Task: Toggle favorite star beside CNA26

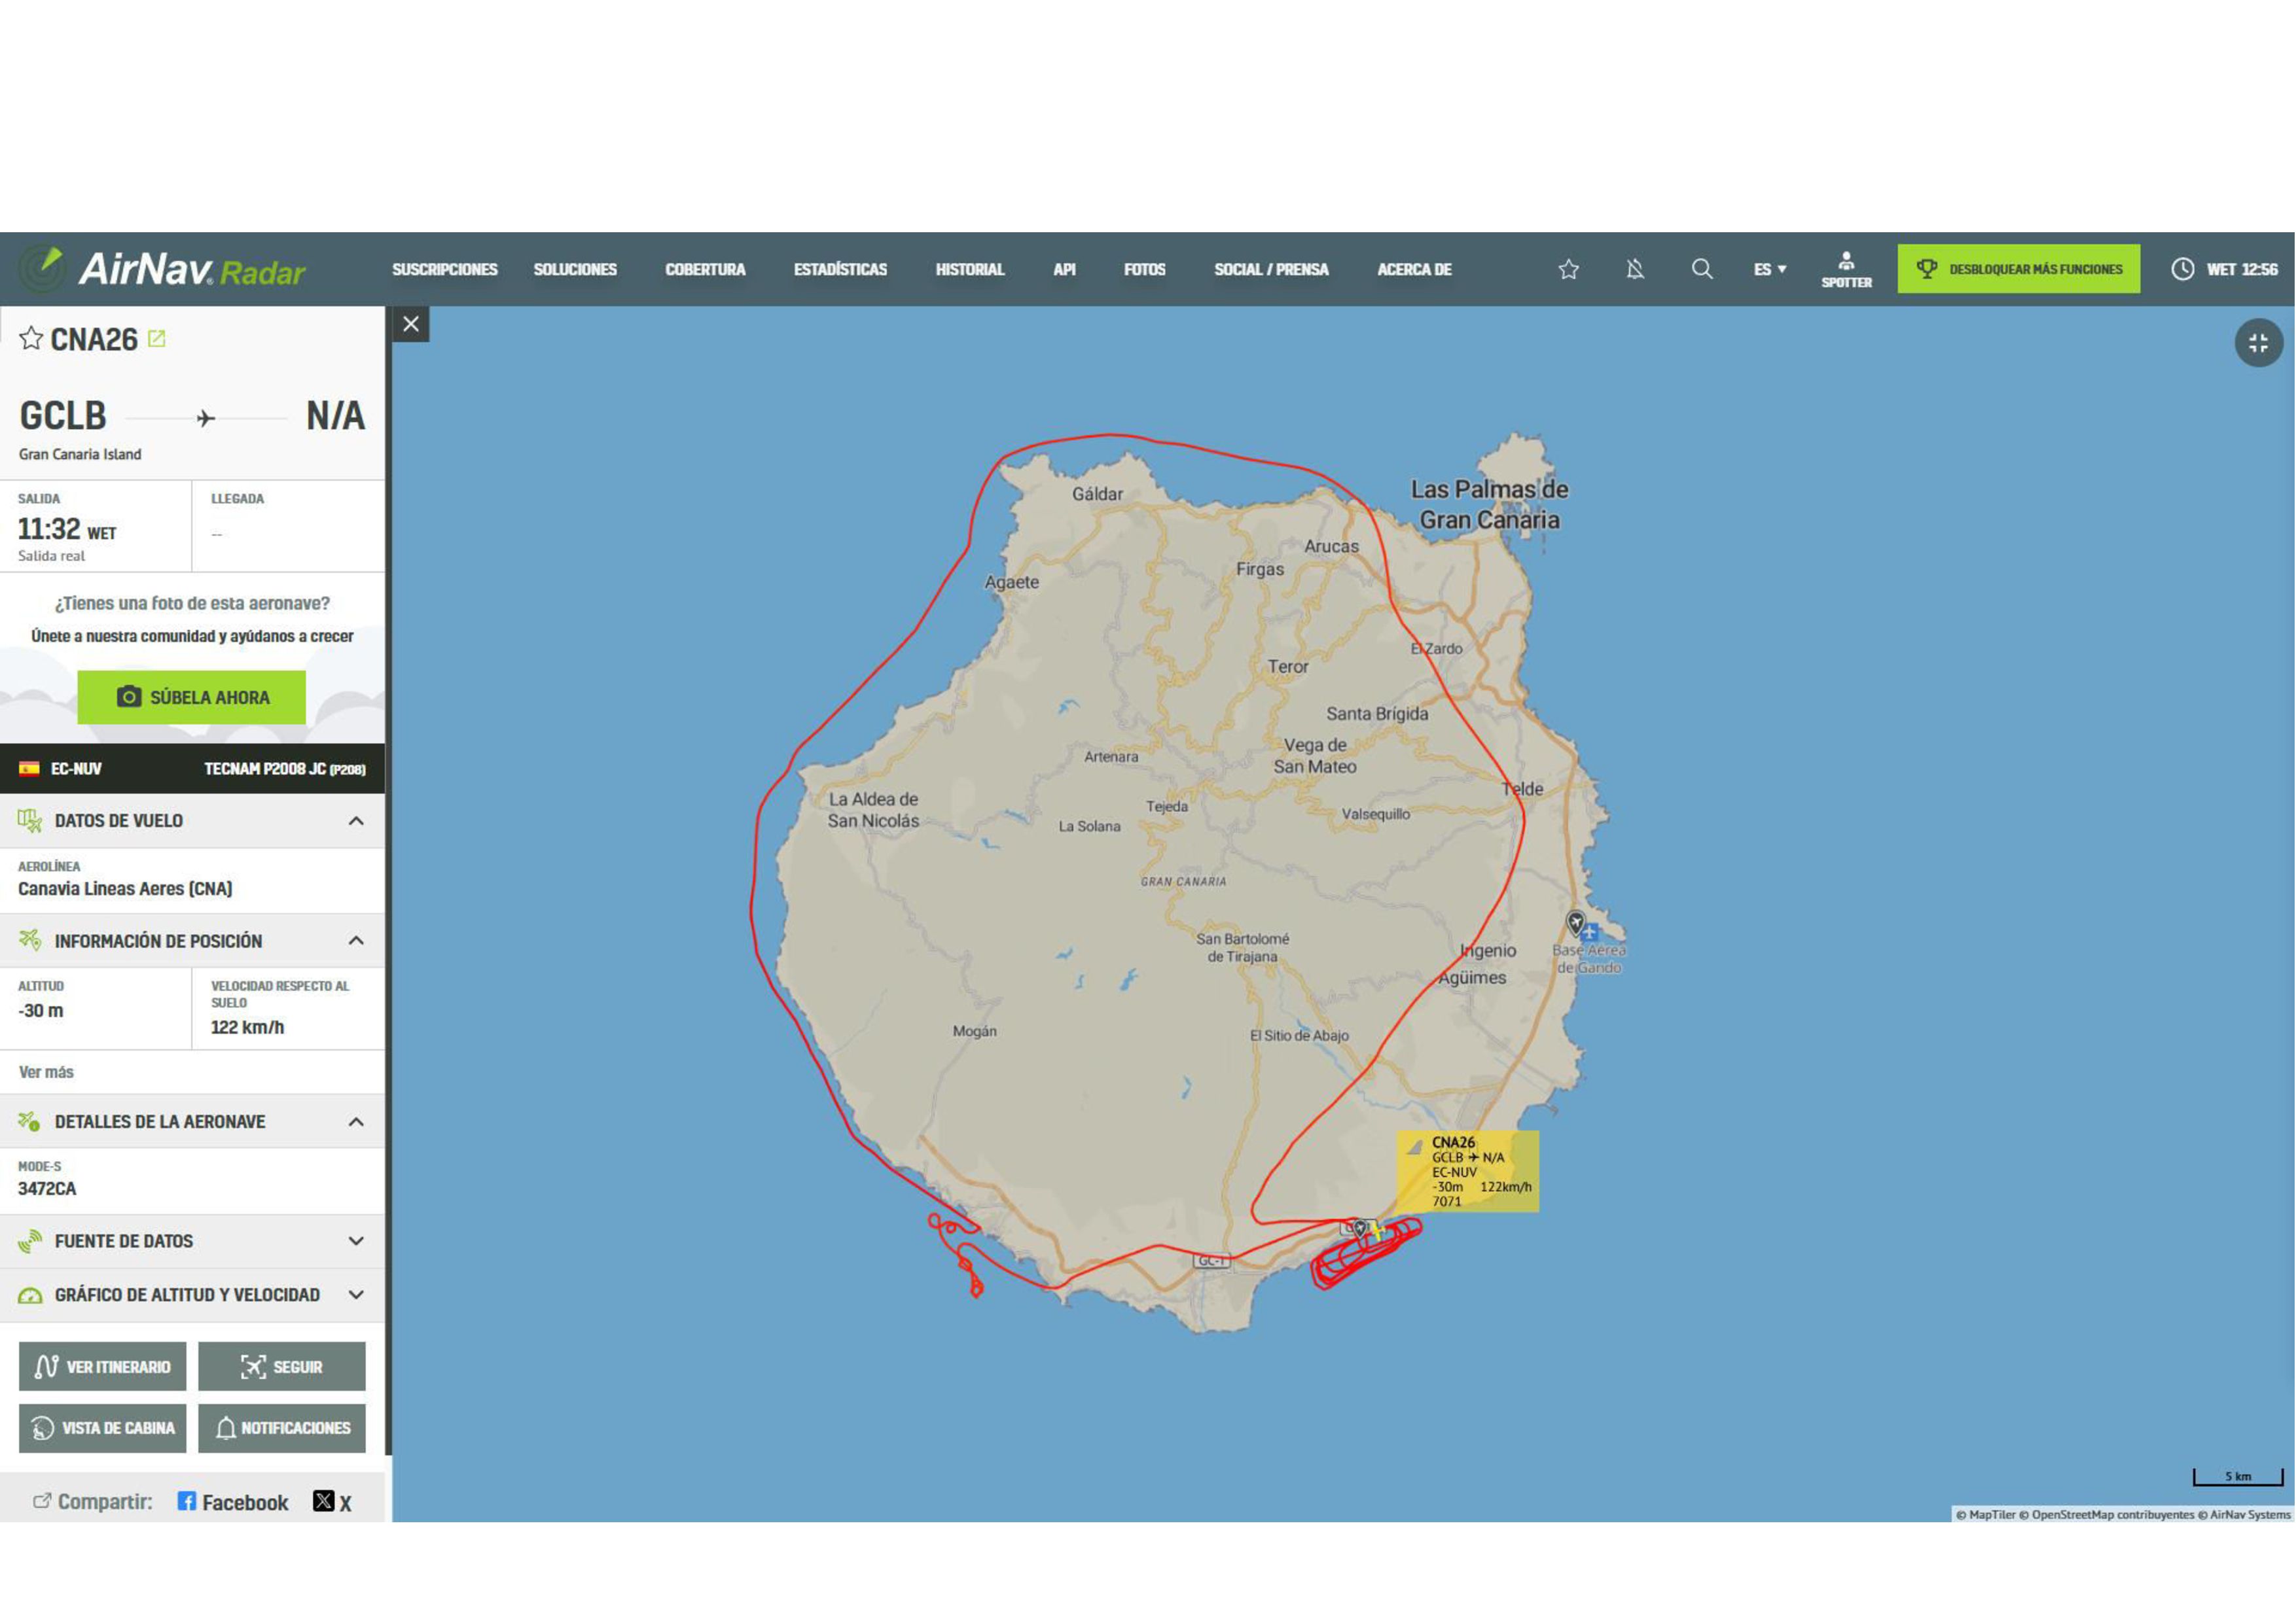Action: tap(31, 339)
